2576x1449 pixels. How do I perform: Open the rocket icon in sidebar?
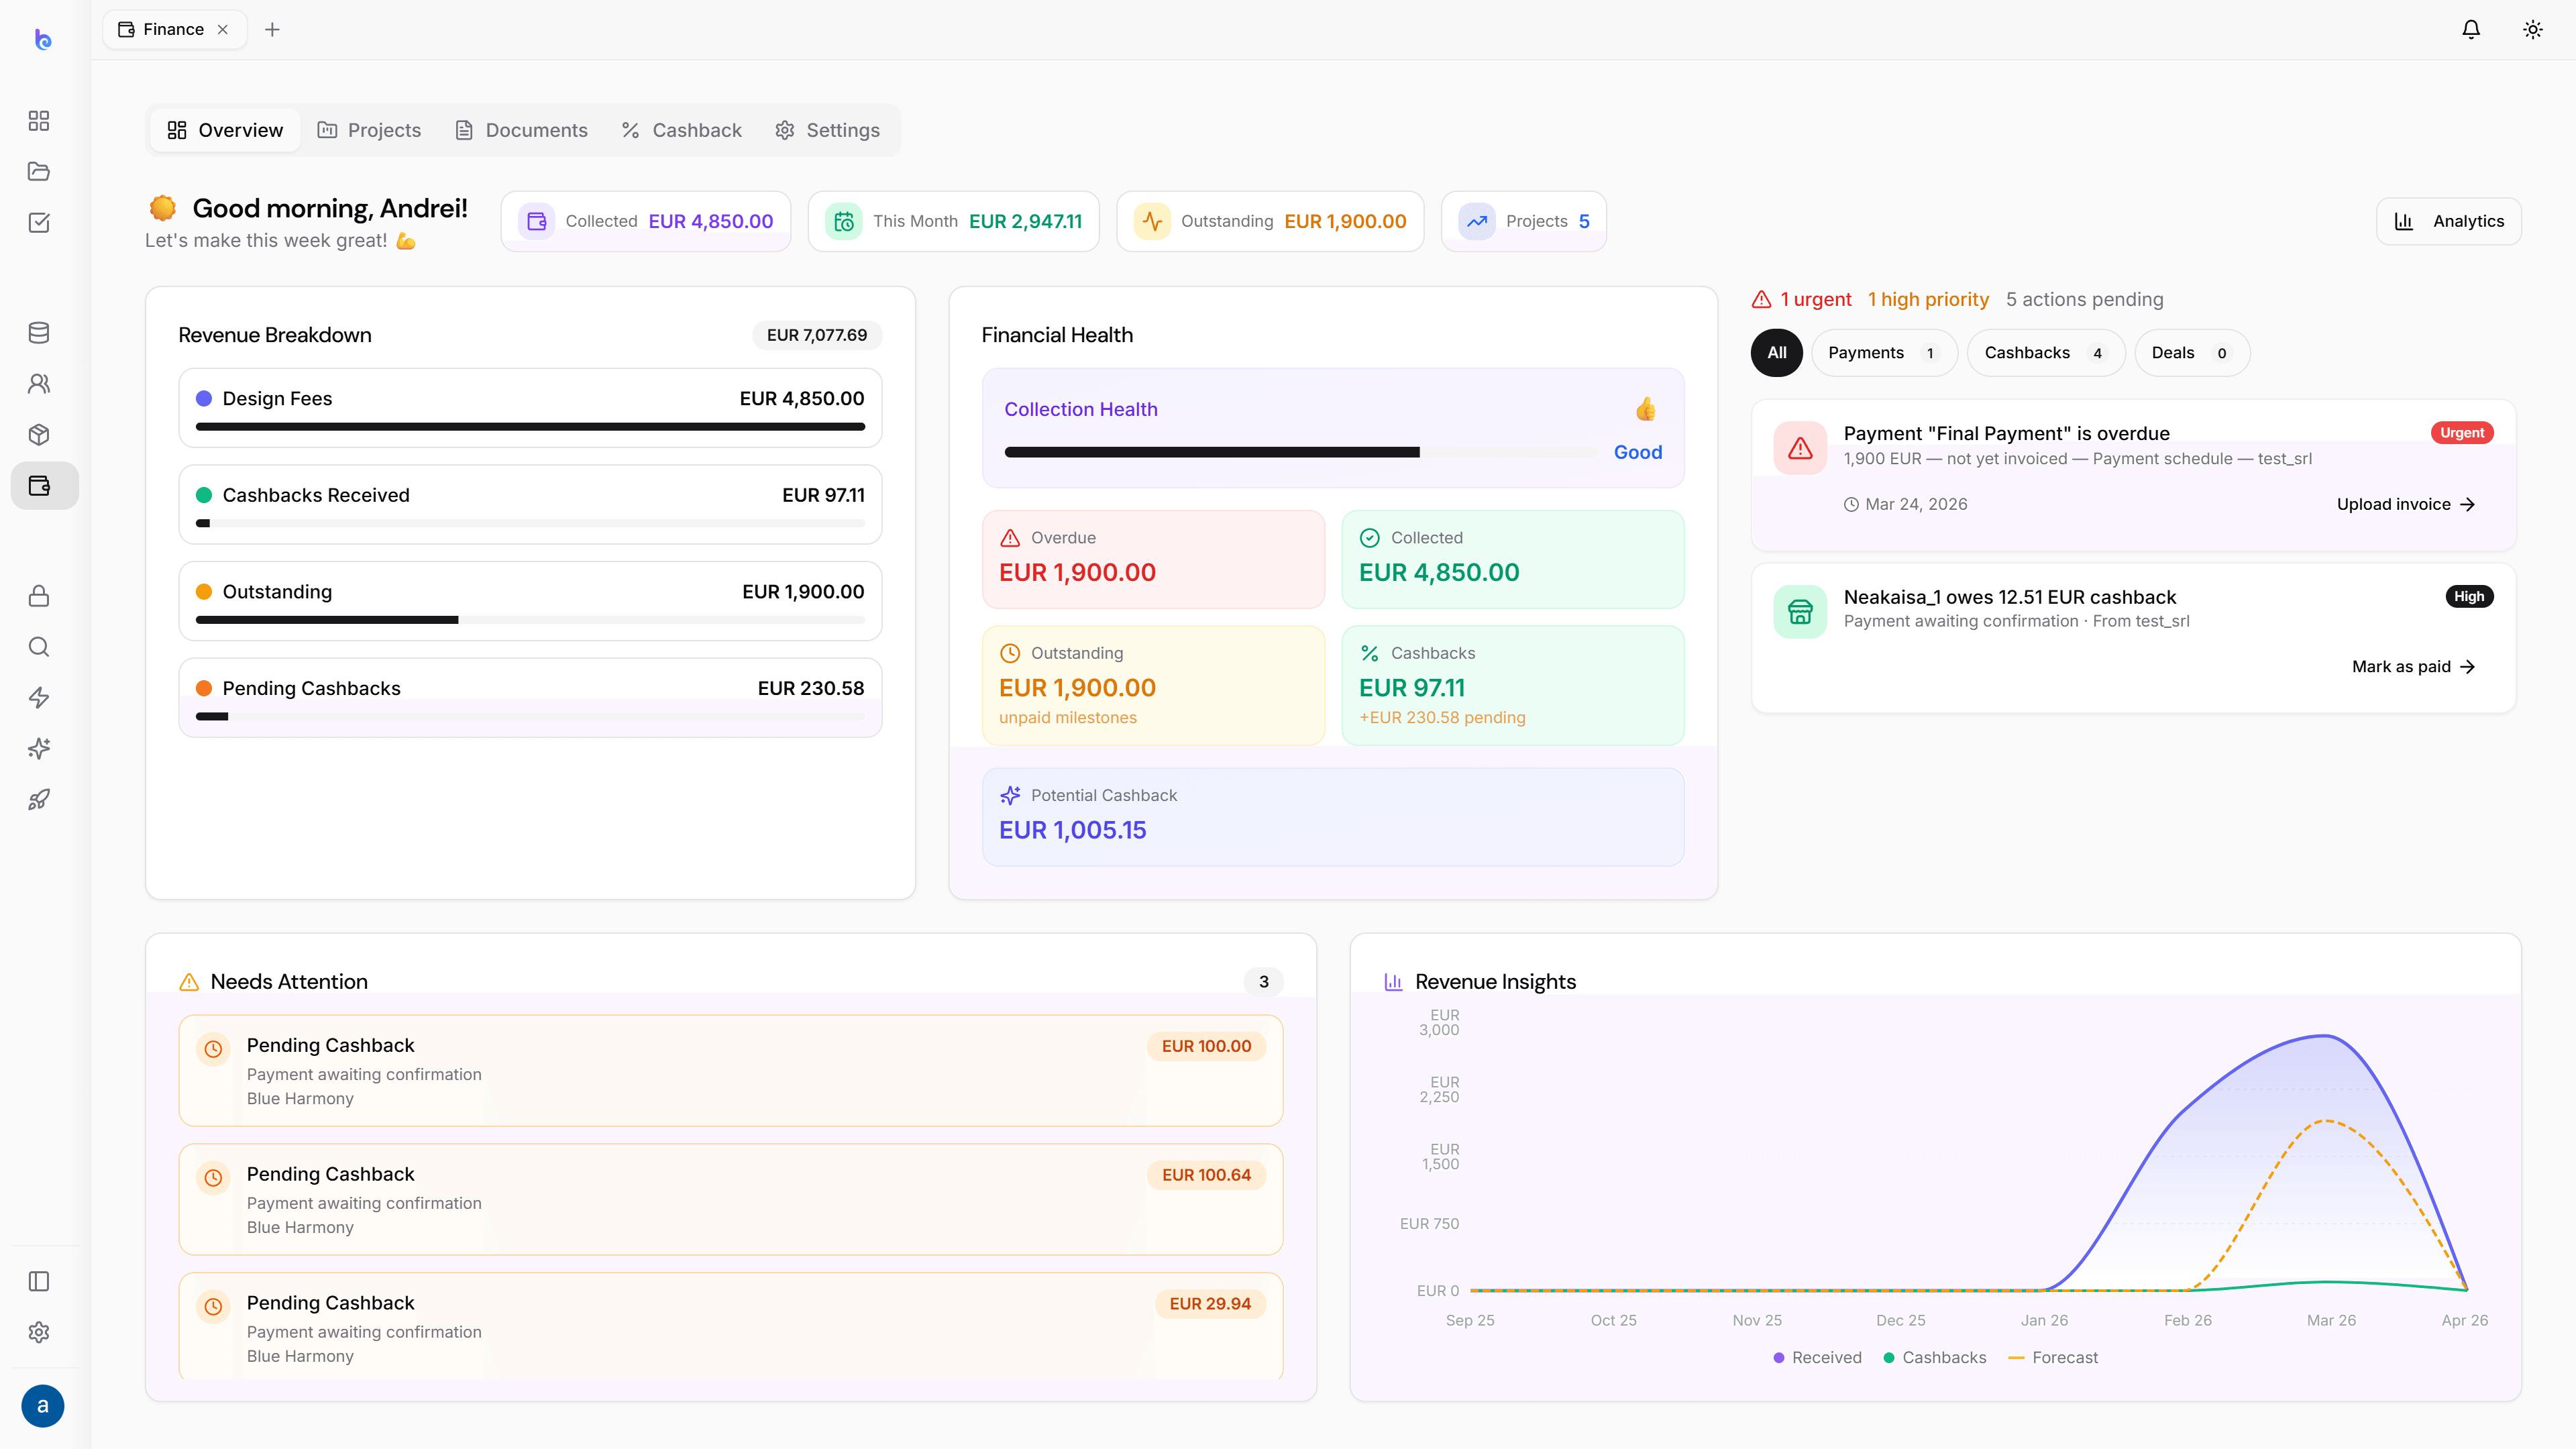(x=39, y=800)
